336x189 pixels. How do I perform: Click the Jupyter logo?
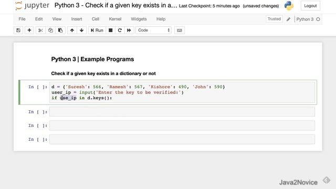pyautogui.click(x=32, y=6)
